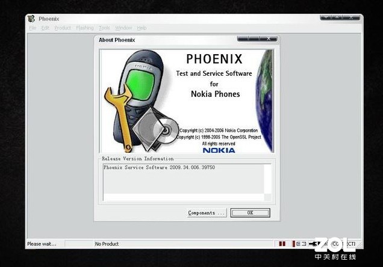Image resolution: width=383 pixels, height=267 pixels.
Task: Confirm About dialog with OK
Action: pyautogui.click(x=251, y=213)
